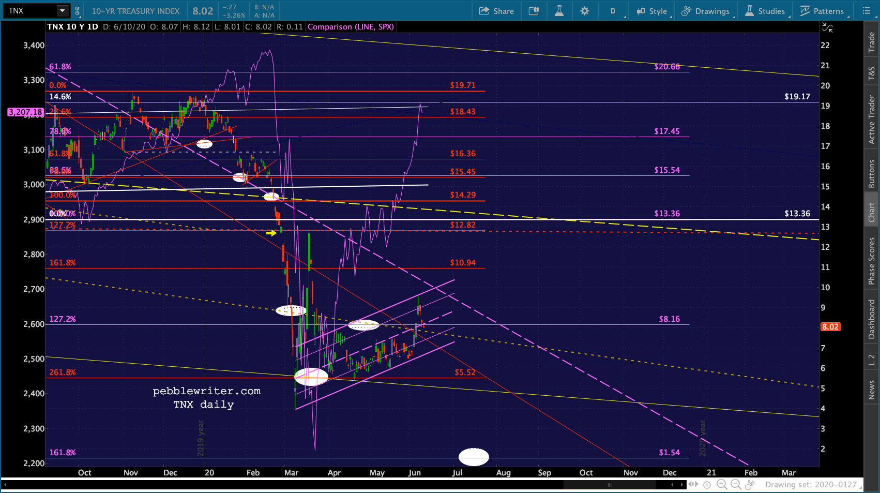The image size is (880, 493).
Task: Click the crosshair pan icon
Action: 707,485
